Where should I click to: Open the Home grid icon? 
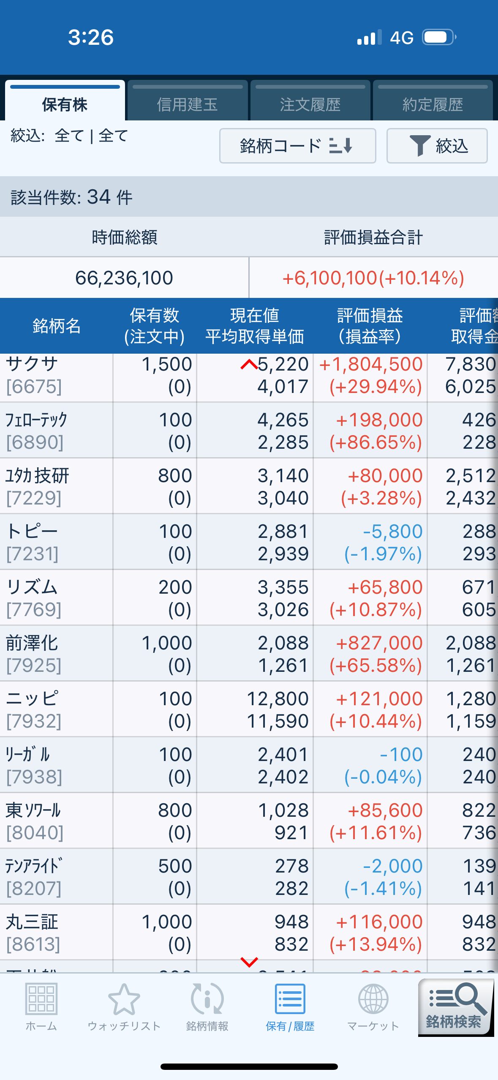(x=41, y=999)
